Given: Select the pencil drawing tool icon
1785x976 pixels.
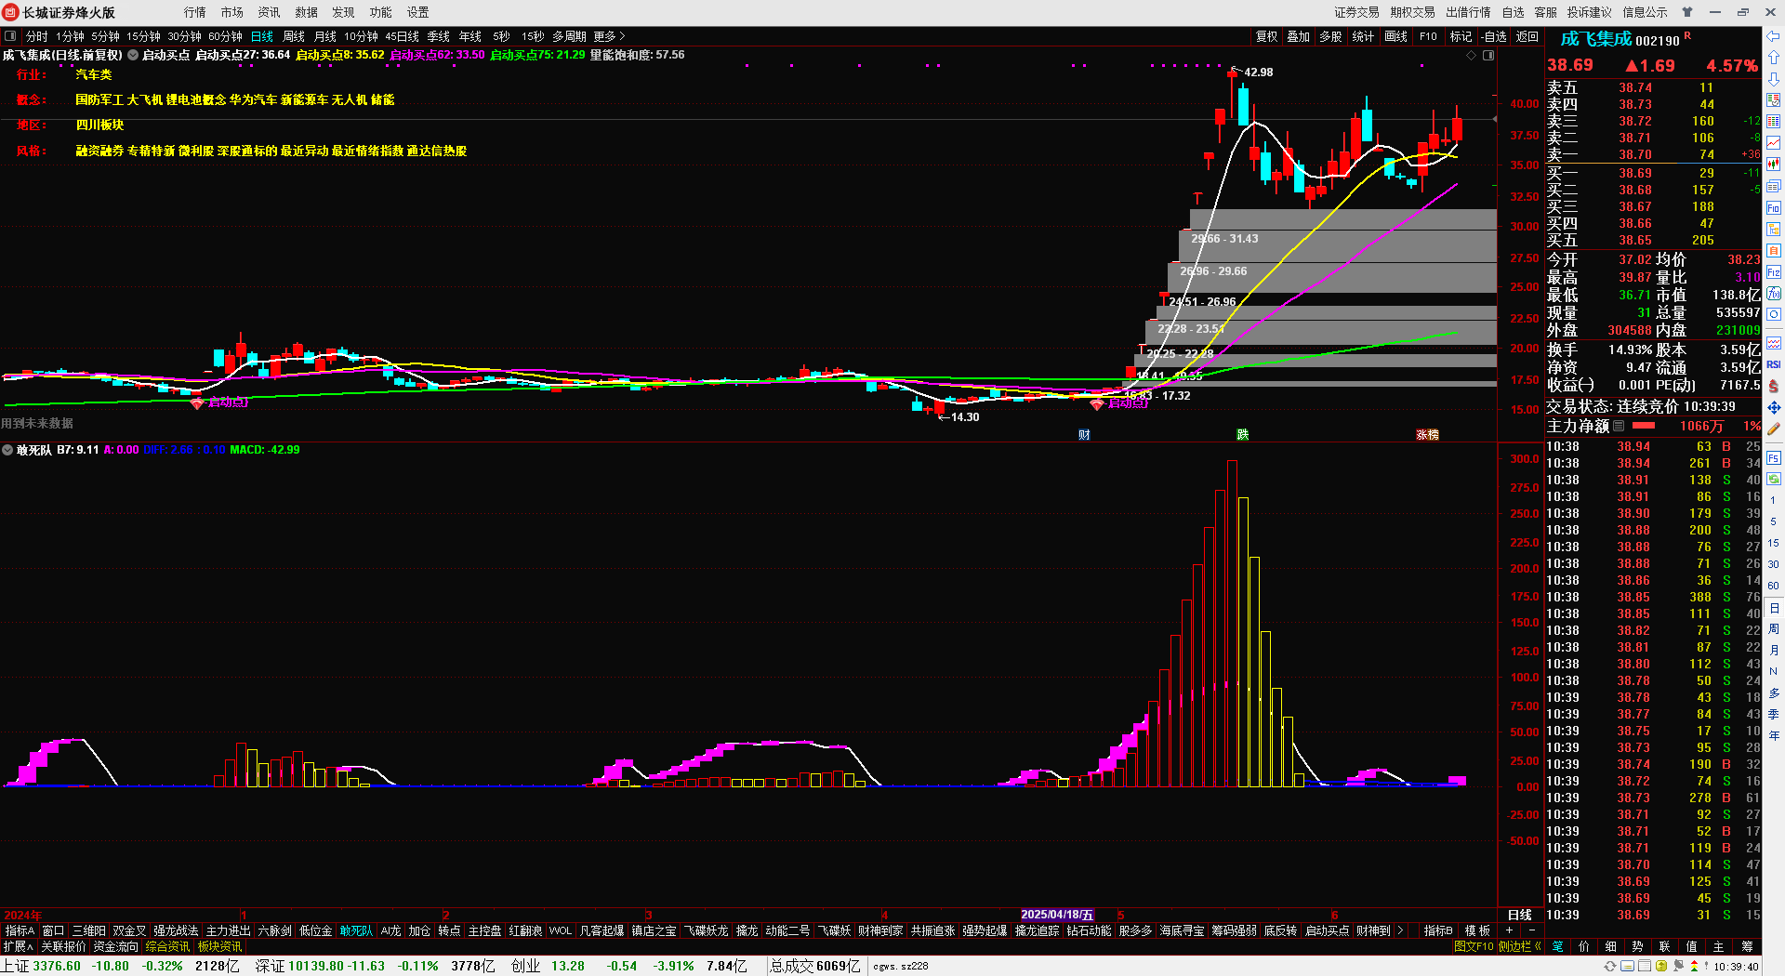Looking at the screenshot, I should [1774, 429].
